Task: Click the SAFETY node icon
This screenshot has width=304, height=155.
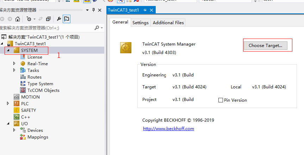Action: pos(17,110)
